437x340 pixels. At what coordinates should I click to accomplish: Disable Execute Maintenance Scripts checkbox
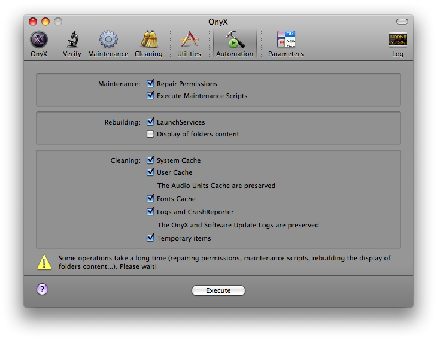(x=151, y=96)
